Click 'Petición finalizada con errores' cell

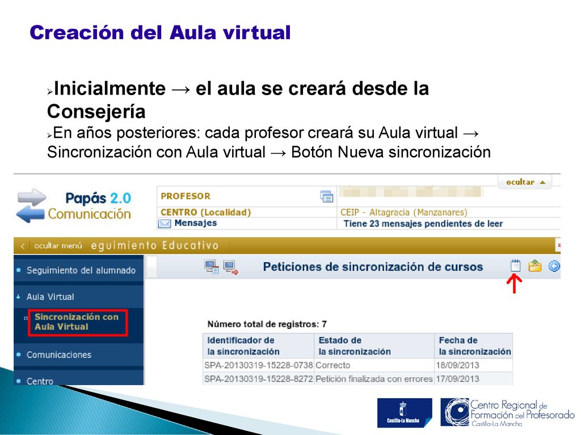tap(374, 379)
